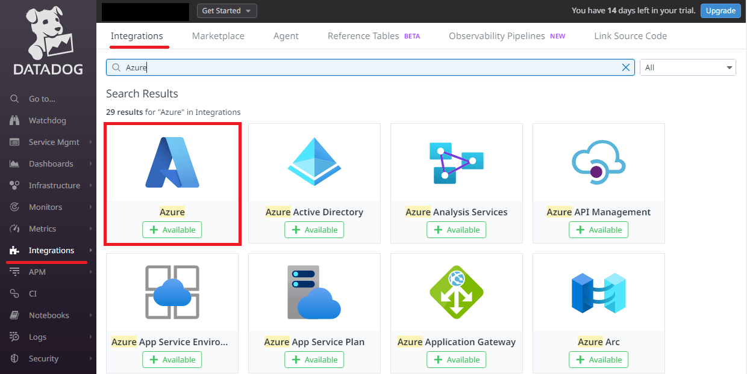
Task: Click Available under Azure App Service Plan
Action: coord(314,360)
